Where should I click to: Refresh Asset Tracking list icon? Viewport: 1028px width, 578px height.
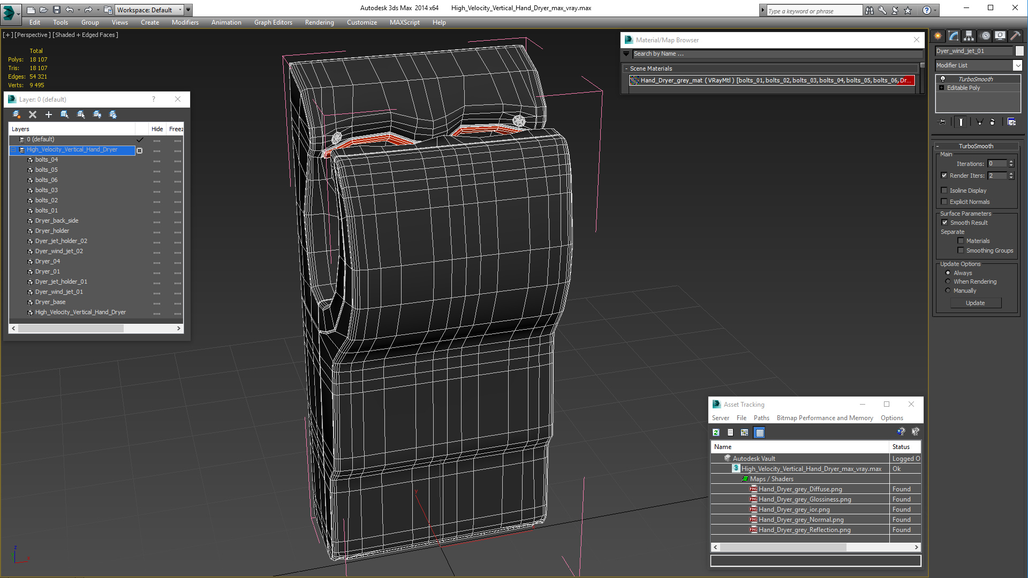[716, 432]
